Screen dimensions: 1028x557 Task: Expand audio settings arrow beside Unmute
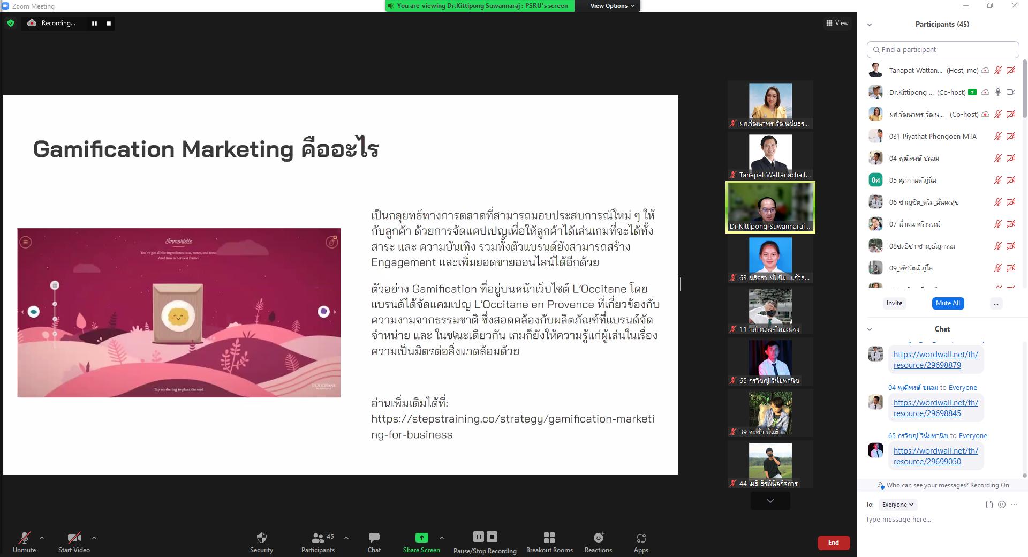(x=42, y=537)
